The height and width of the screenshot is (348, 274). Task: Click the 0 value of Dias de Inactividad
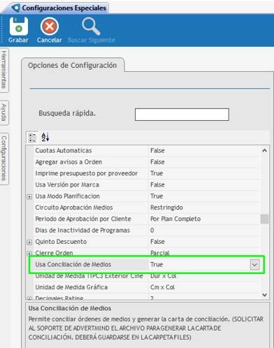pyautogui.click(x=152, y=230)
